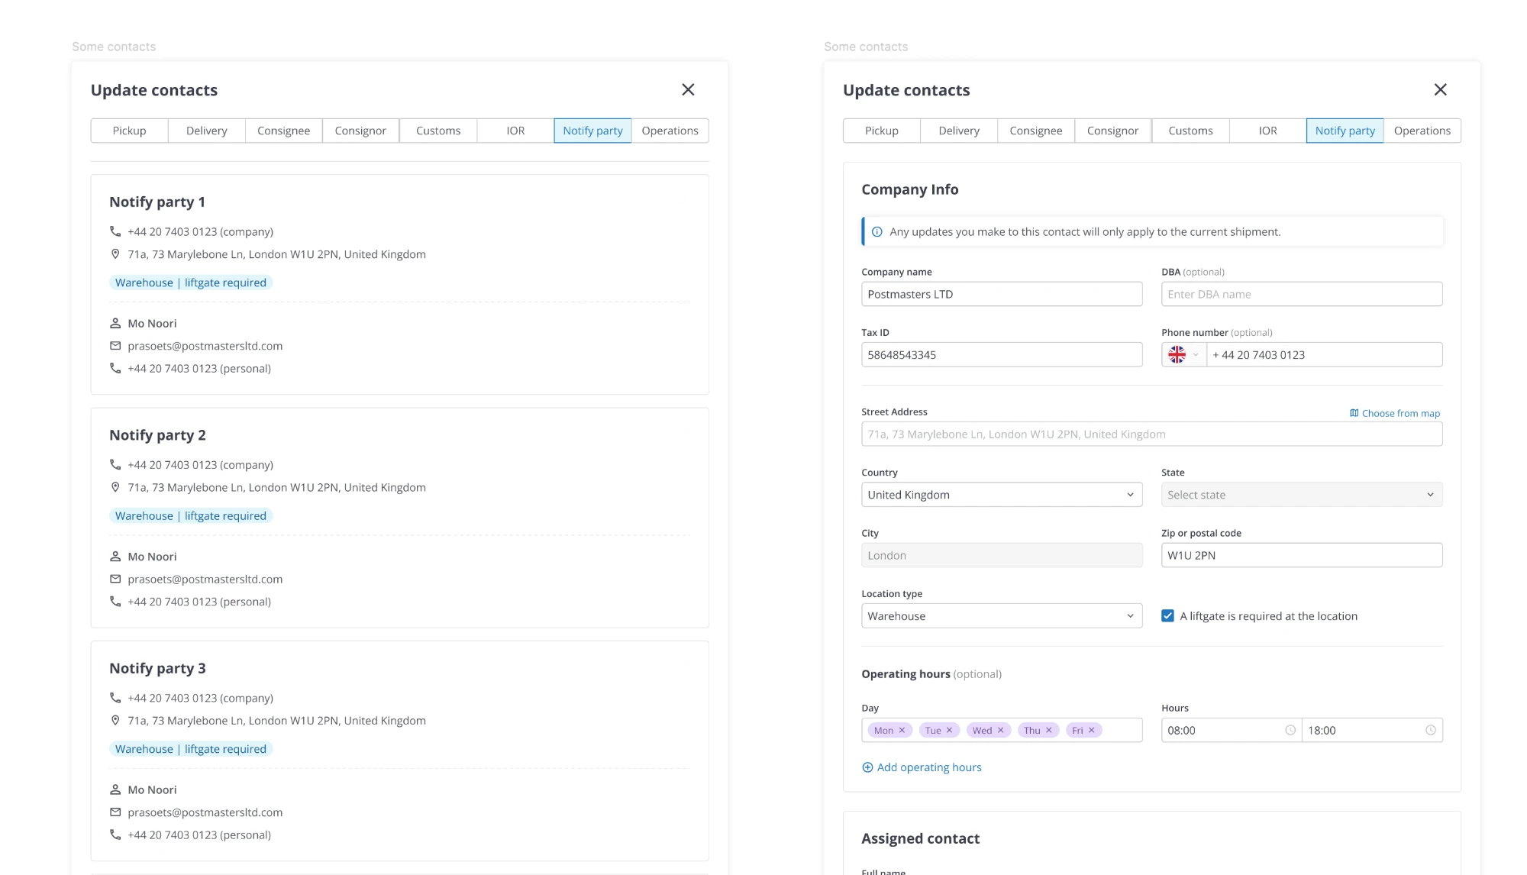Click personal phone icon in Notify party 1
The image size is (1527, 875).
point(115,368)
